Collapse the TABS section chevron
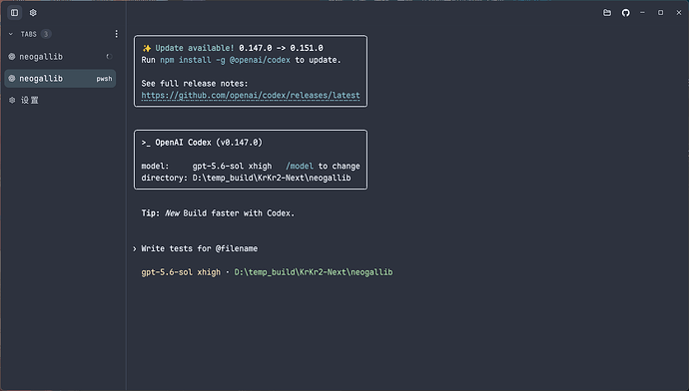This screenshot has width=689, height=391. click(11, 34)
